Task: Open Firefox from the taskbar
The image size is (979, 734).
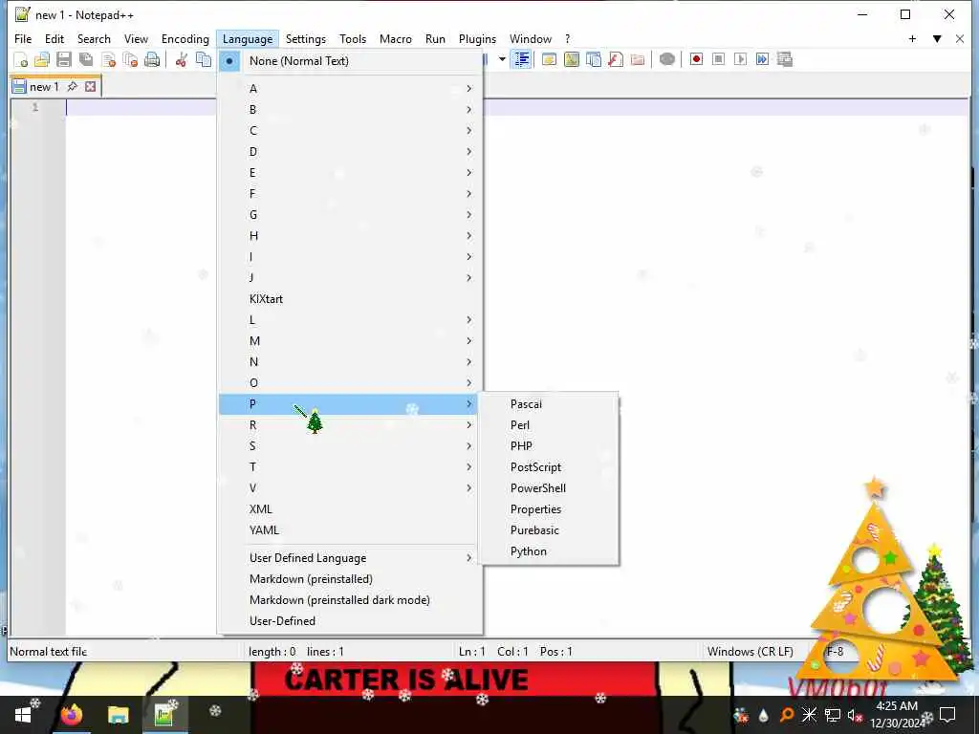Action: point(72,715)
